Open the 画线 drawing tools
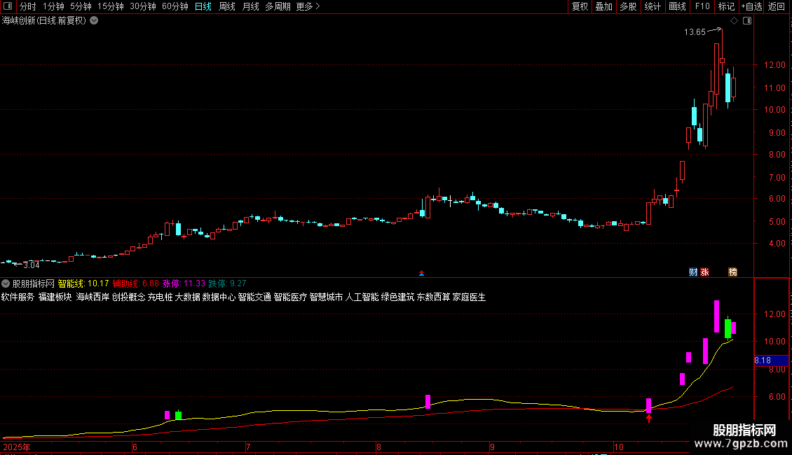The image size is (792, 455). pyautogui.click(x=677, y=6)
